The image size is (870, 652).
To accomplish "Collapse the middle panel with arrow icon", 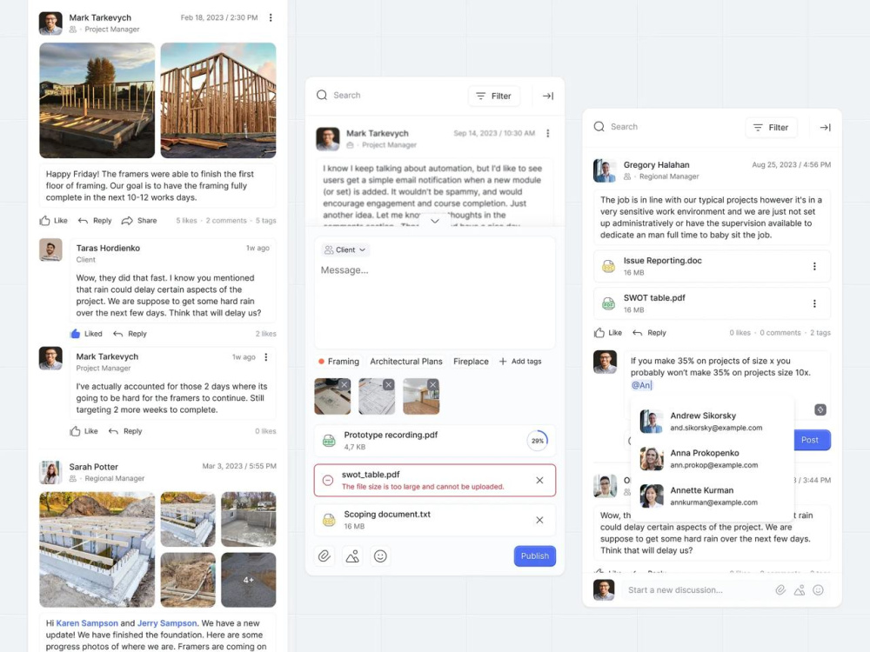I will click(x=548, y=96).
